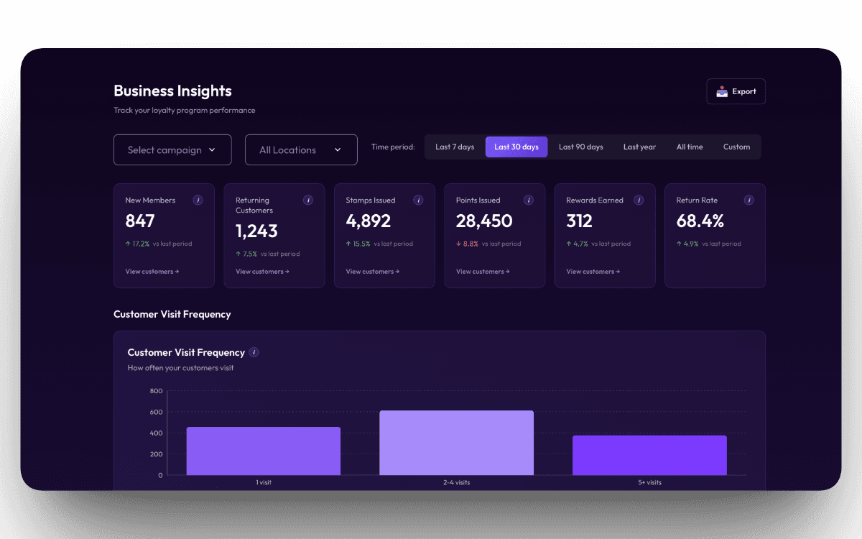Screen dimensions: 862x539
Task: Expand the All Locations dropdown
Action: pos(301,149)
